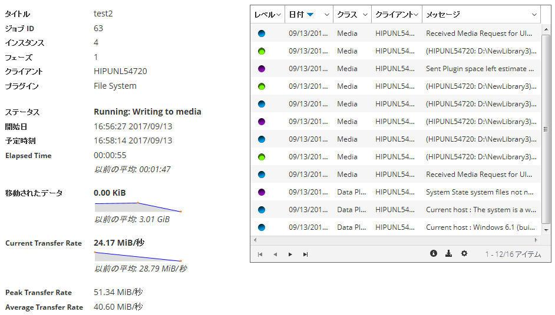Click the purple level icon for 'System State system files'
Image resolution: width=555 pixels, height=315 pixels.
[x=262, y=192]
